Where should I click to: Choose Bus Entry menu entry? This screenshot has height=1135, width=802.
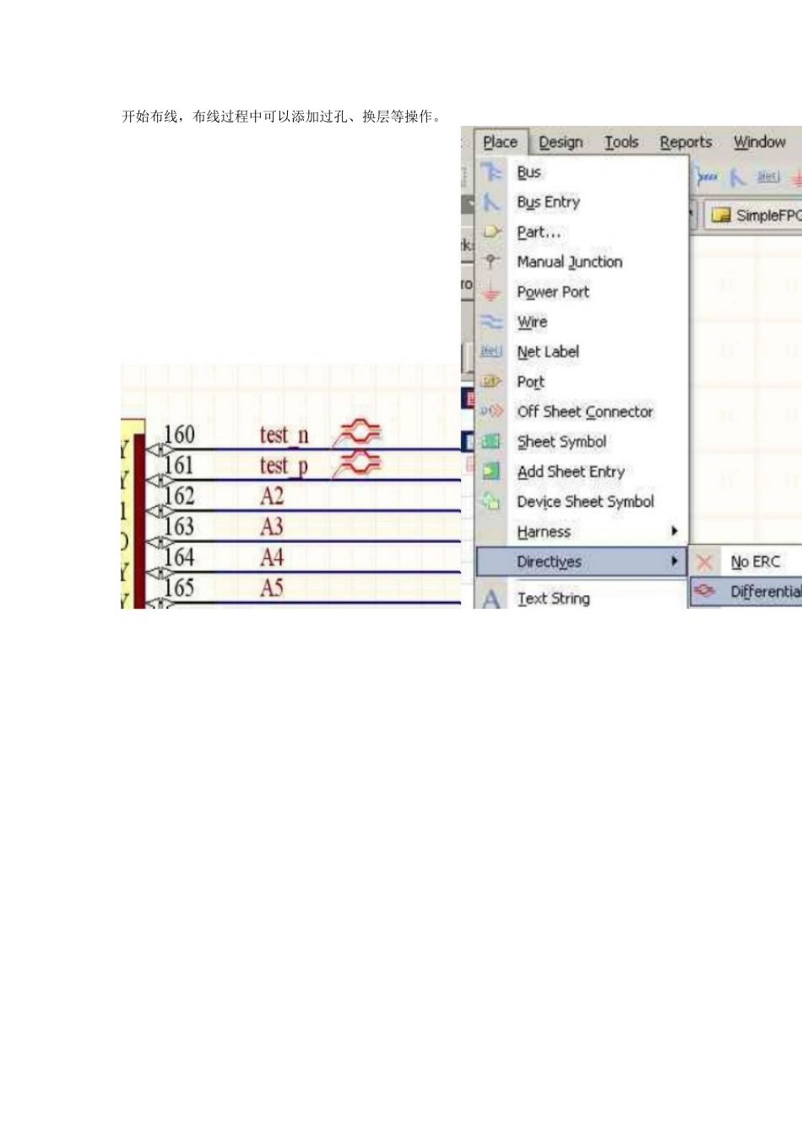tap(583, 202)
